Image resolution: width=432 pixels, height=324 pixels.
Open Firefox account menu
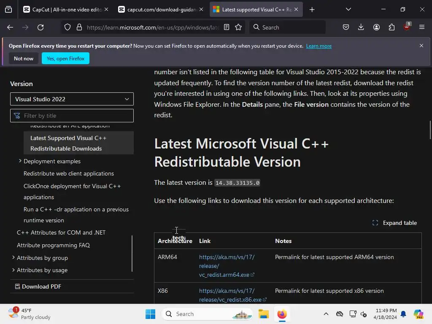(x=376, y=27)
